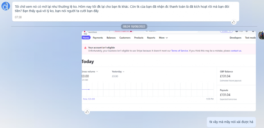Click the red warning triangle in the alert
The image size is (264, 128).
[x=85, y=48]
